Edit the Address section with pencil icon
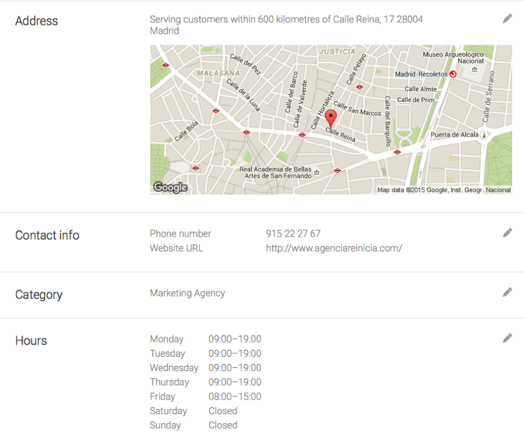Image resolution: width=524 pixels, height=432 pixels. point(507,19)
